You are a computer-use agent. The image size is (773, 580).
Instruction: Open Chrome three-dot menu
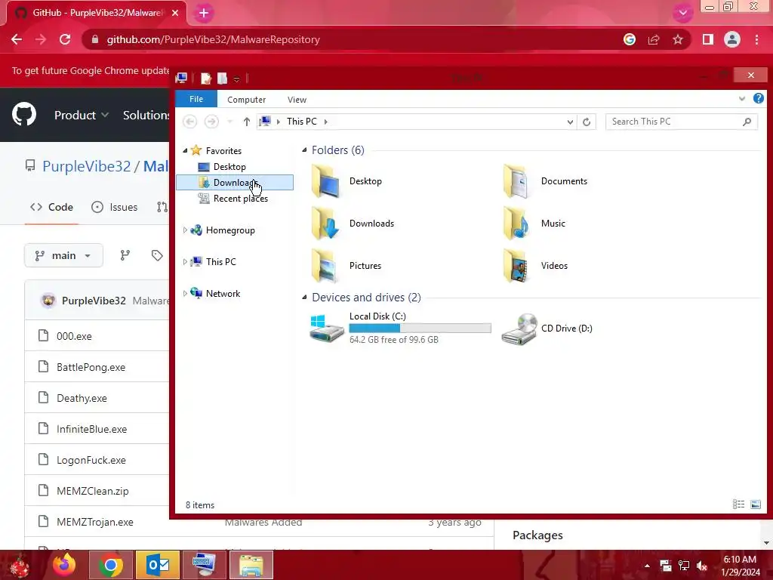pos(756,39)
